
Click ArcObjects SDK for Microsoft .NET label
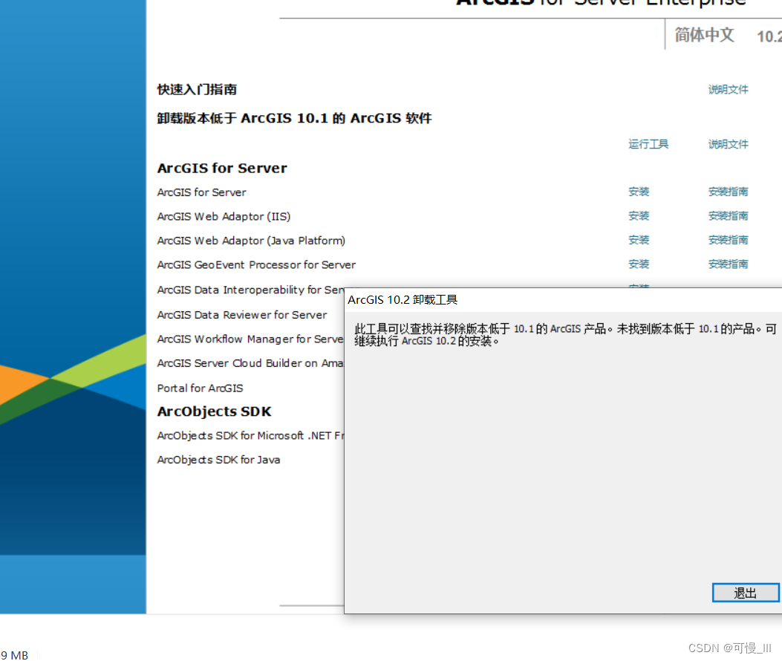(x=250, y=435)
